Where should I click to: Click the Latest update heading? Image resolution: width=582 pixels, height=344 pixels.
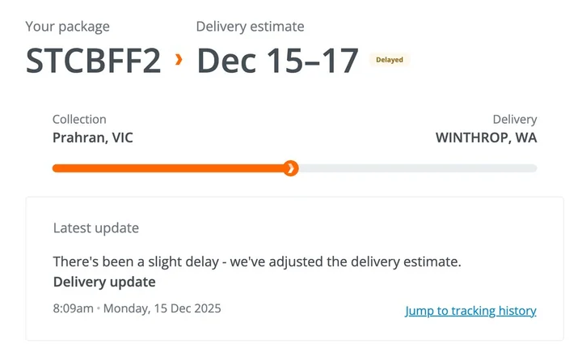95,228
